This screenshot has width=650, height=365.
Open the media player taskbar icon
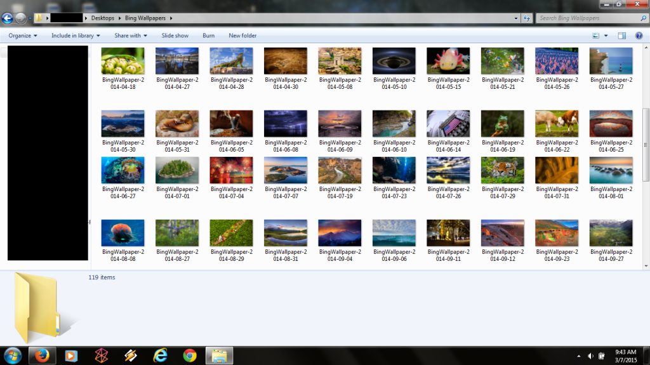click(x=71, y=356)
